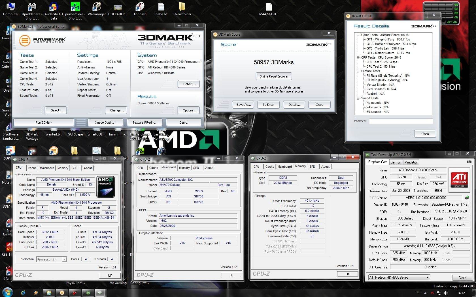
Task: Open the Xpadder.exe shortcut icon
Action: point(32,11)
